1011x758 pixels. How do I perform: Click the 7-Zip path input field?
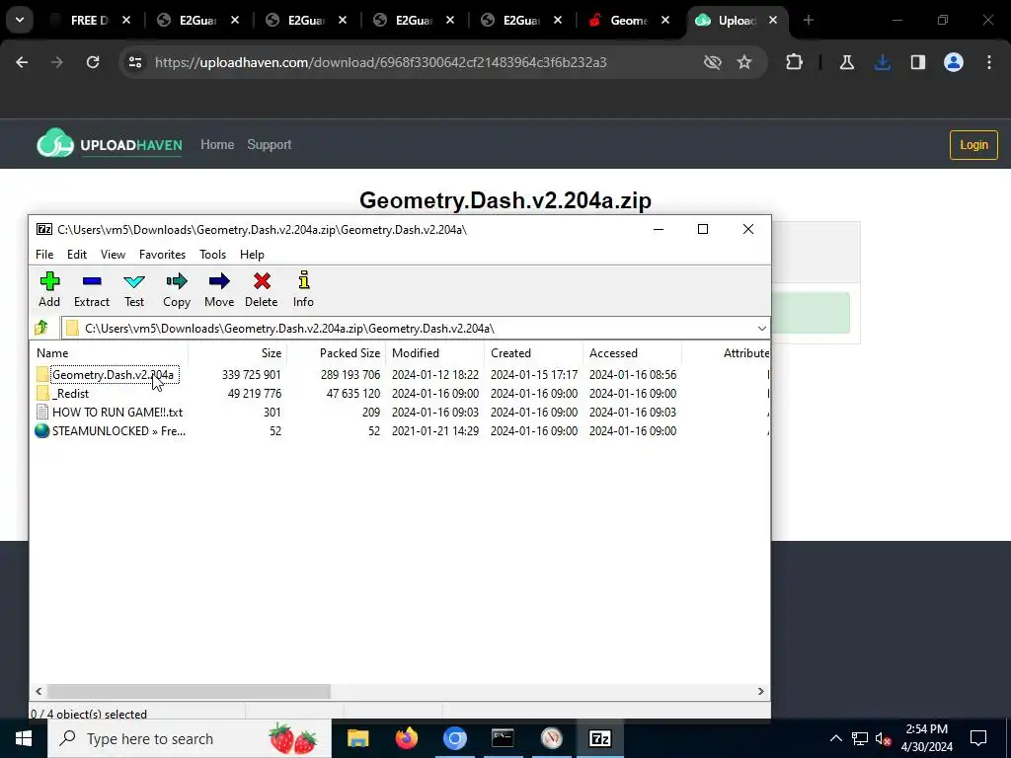pos(416,328)
